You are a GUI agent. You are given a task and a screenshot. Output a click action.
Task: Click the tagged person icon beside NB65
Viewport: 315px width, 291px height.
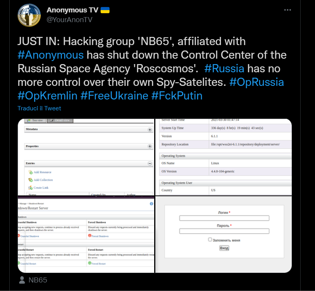[x=22, y=280]
